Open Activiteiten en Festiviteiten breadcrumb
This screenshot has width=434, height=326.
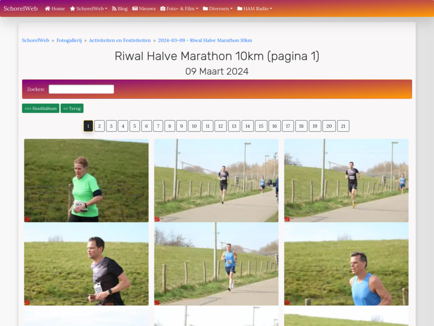click(x=120, y=40)
